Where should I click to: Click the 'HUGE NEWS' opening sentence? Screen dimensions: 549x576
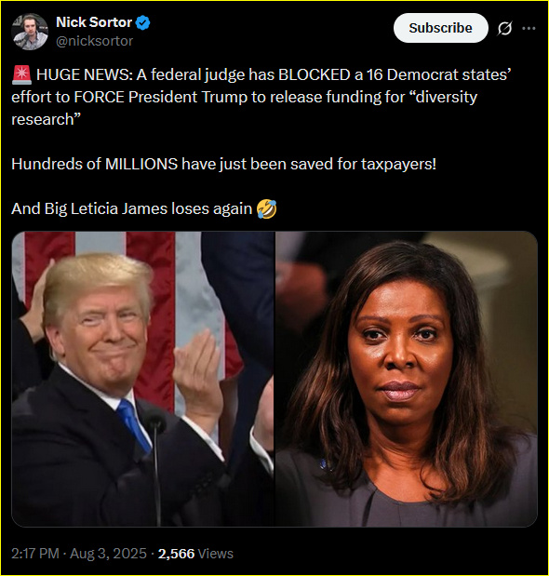pyautogui.click(x=261, y=97)
